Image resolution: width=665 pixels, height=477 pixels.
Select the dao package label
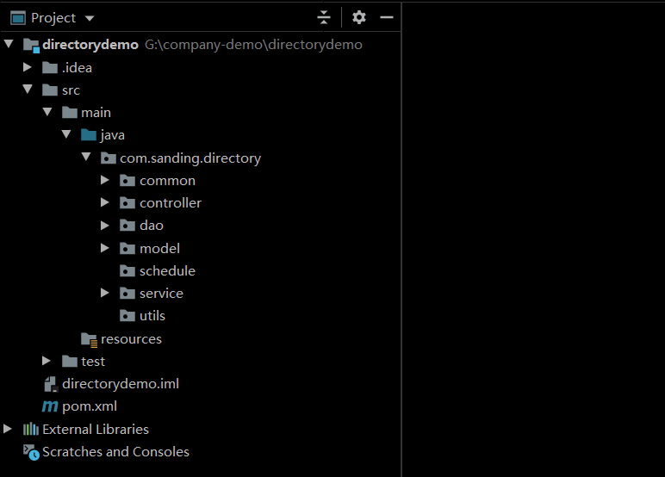(152, 226)
